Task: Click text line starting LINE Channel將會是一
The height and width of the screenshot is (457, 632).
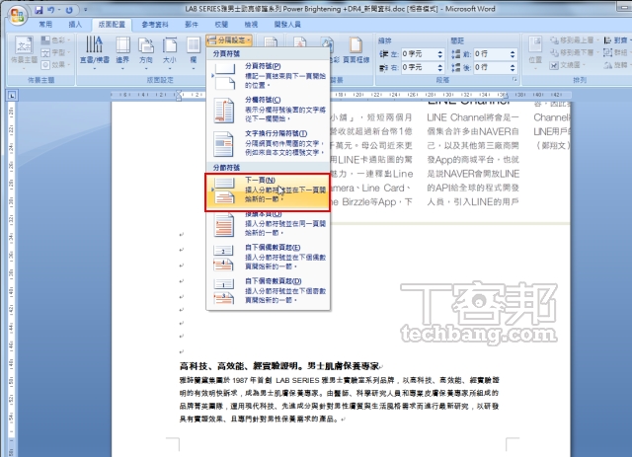Action: click(x=473, y=117)
